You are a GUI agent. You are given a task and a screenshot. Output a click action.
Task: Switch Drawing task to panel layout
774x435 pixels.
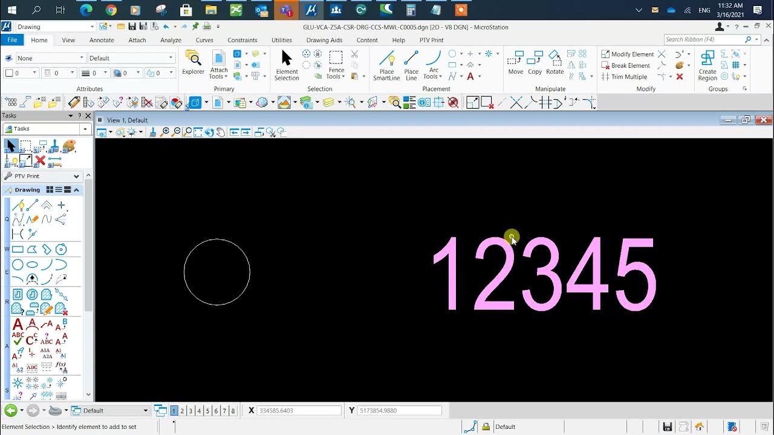pos(67,190)
